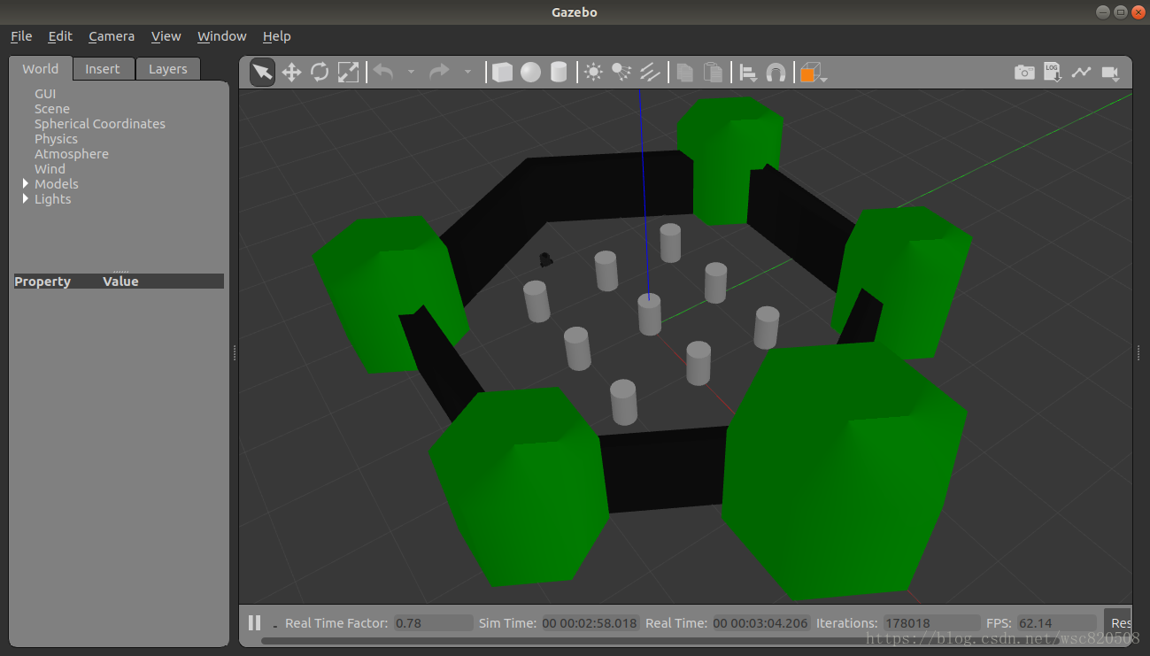Activate the scale mode tool
This screenshot has width=1150, height=656.
point(349,73)
